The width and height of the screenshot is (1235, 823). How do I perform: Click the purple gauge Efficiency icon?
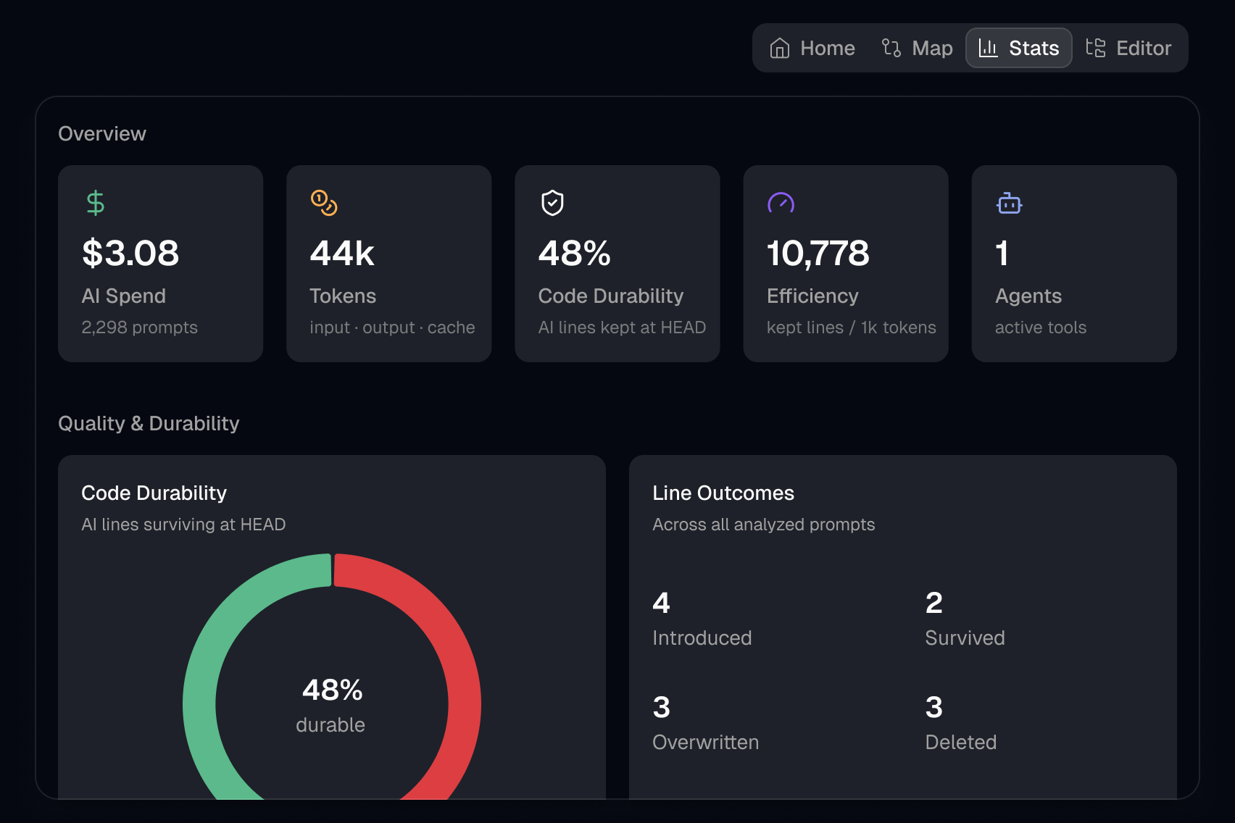tap(781, 203)
